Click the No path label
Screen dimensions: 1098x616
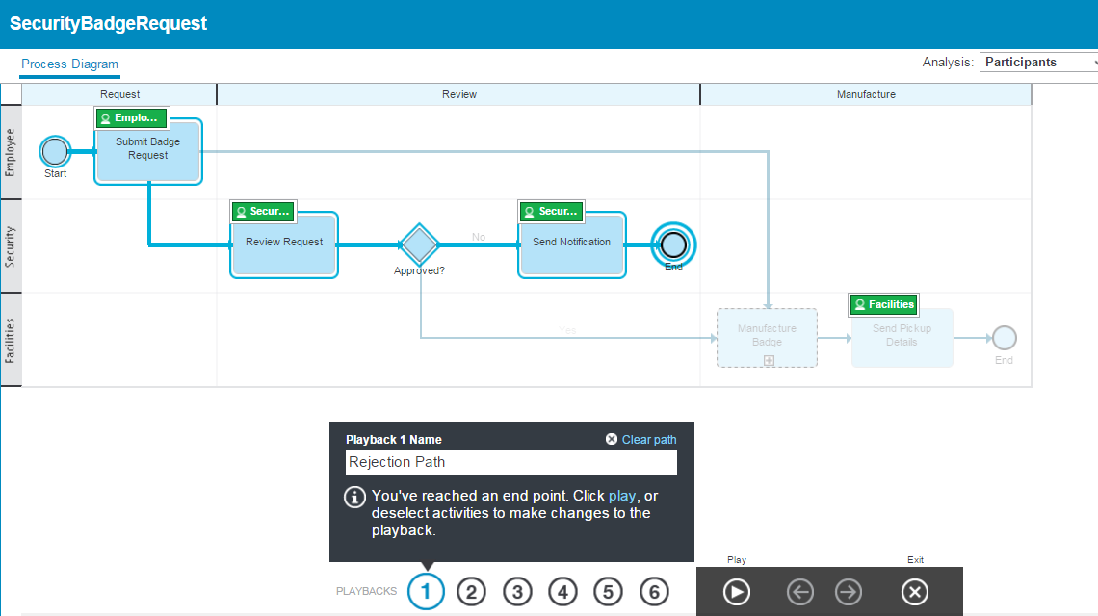479,237
